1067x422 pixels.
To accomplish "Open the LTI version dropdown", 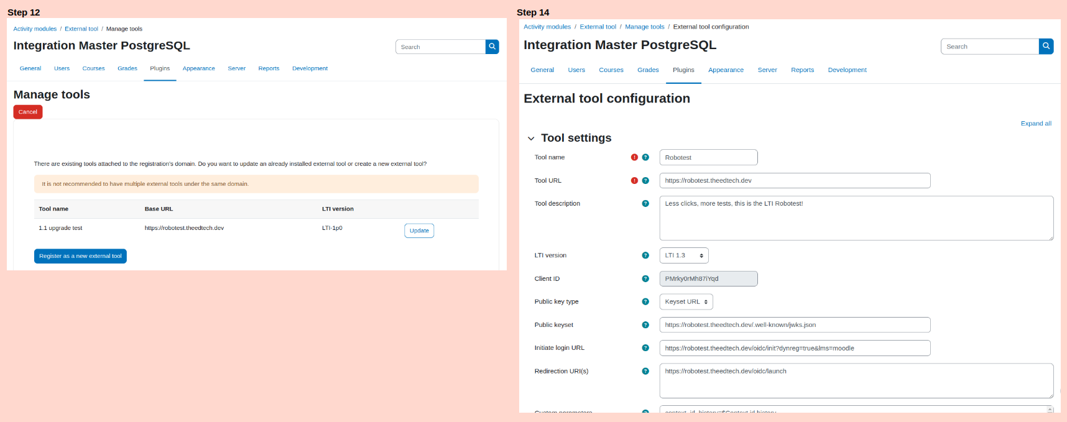I will point(683,255).
